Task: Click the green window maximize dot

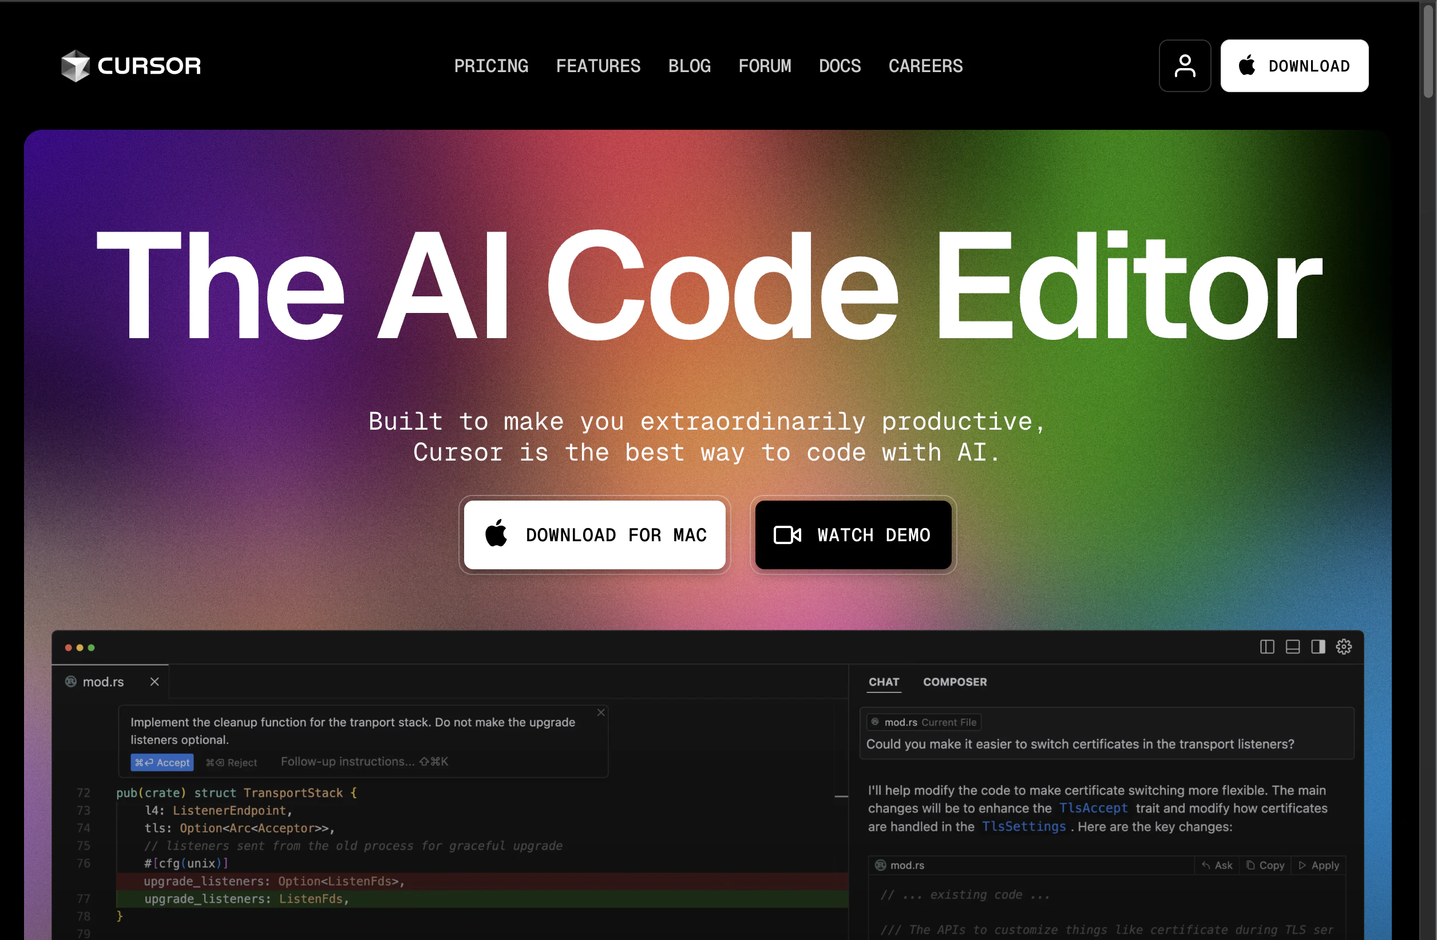Action: click(91, 648)
